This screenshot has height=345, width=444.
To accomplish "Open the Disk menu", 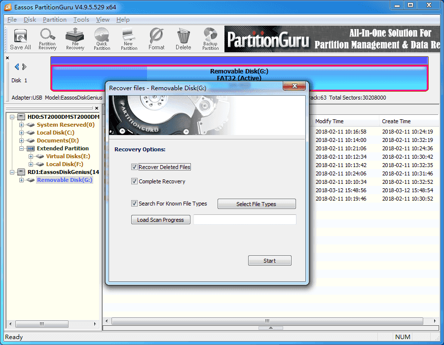I will pos(30,20).
